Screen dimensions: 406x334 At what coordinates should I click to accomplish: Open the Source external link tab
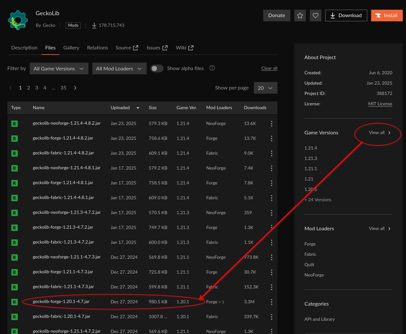127,48
